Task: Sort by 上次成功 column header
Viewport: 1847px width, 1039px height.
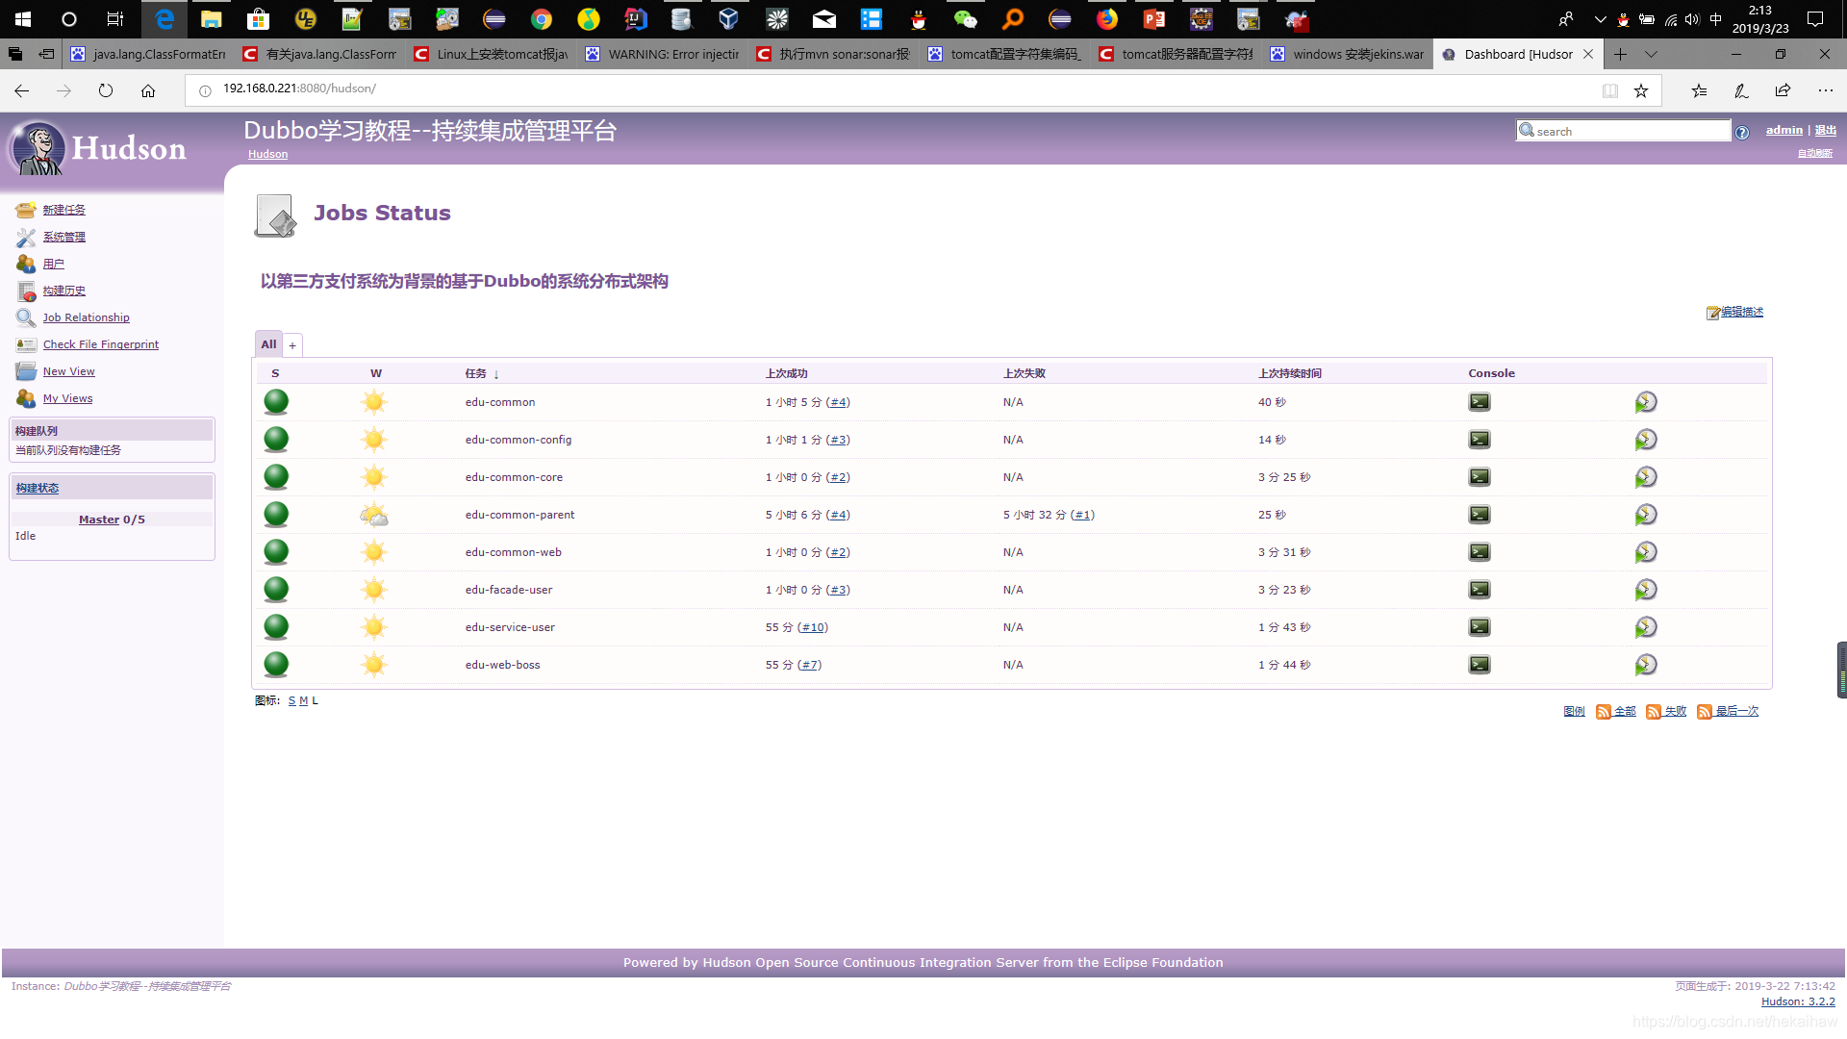Action: click(786, 373)
